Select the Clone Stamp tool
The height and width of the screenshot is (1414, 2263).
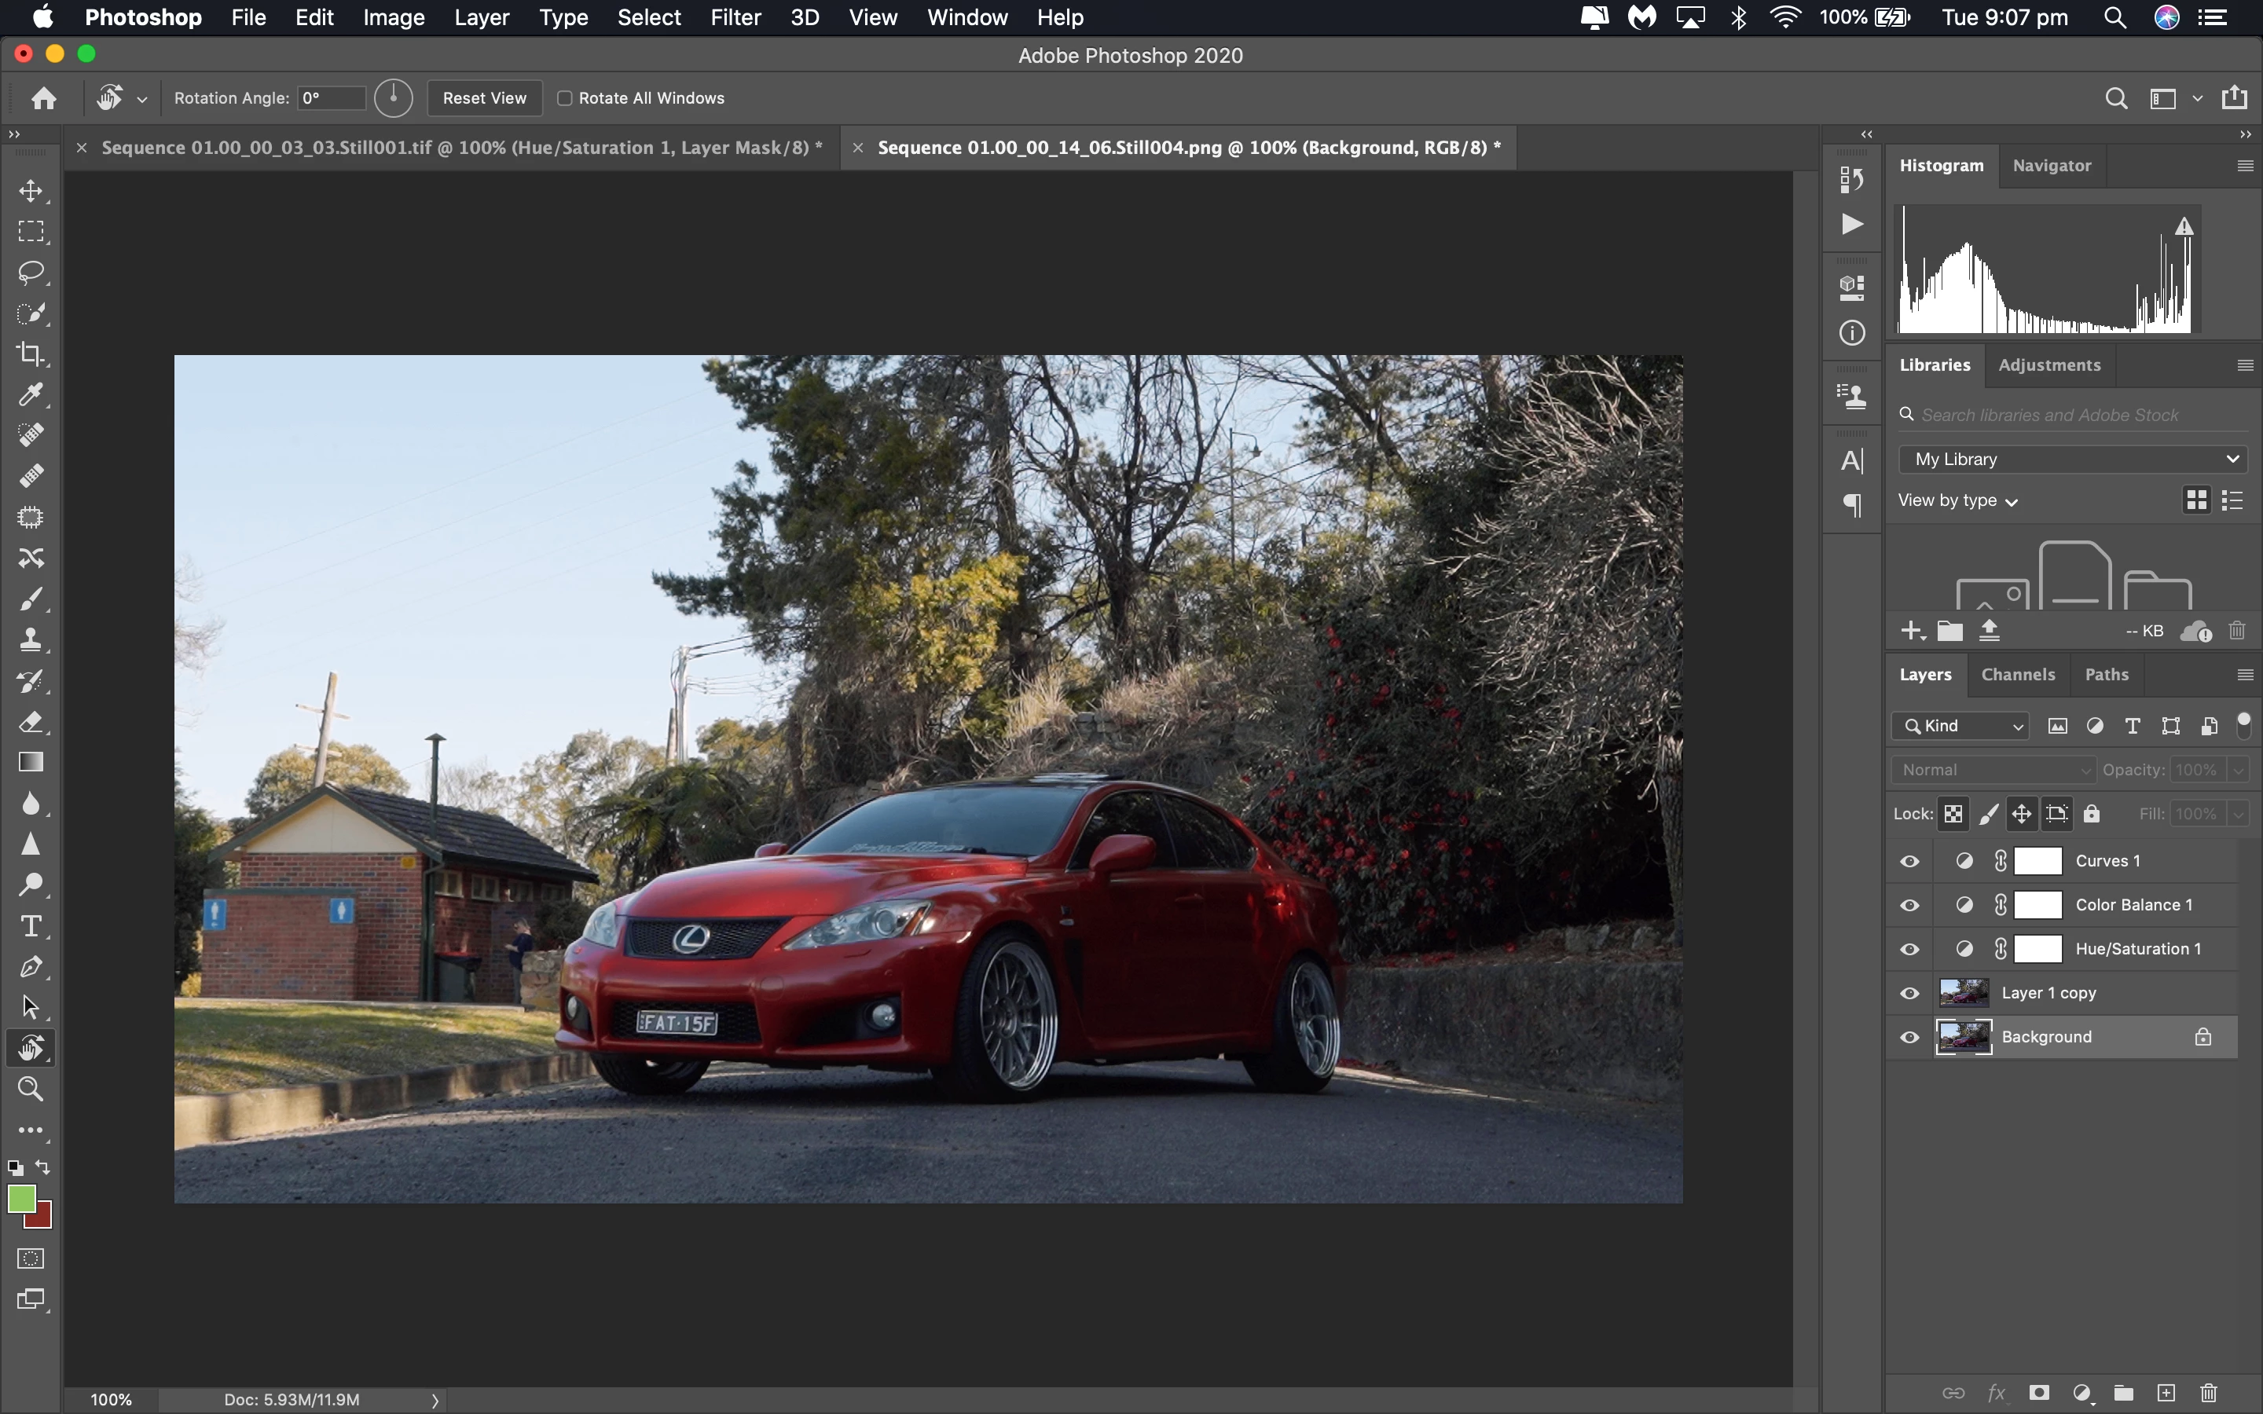31,639
